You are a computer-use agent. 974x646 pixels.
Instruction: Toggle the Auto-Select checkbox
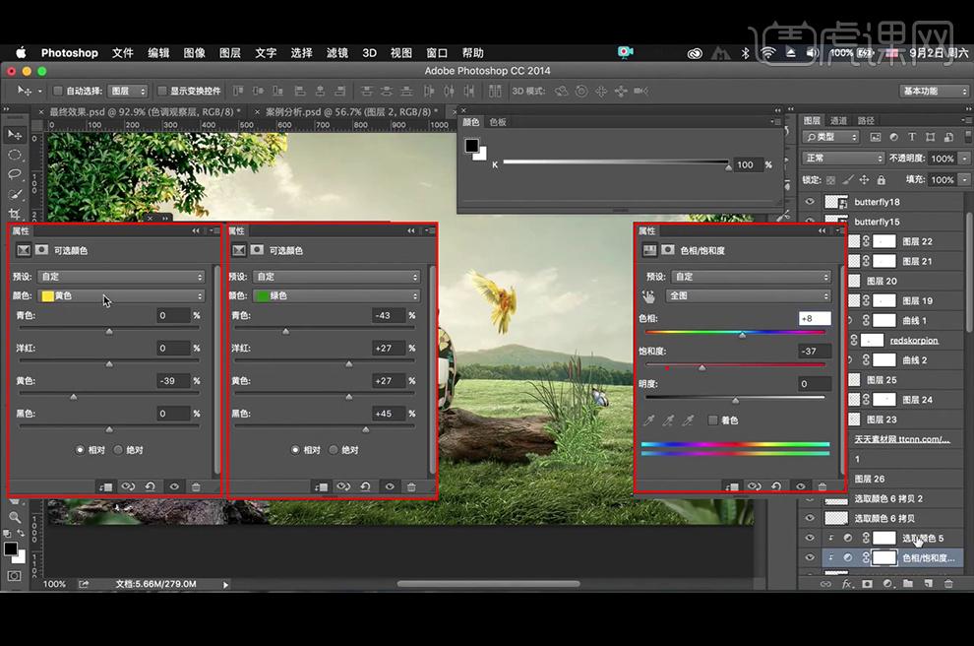[58, 91]
